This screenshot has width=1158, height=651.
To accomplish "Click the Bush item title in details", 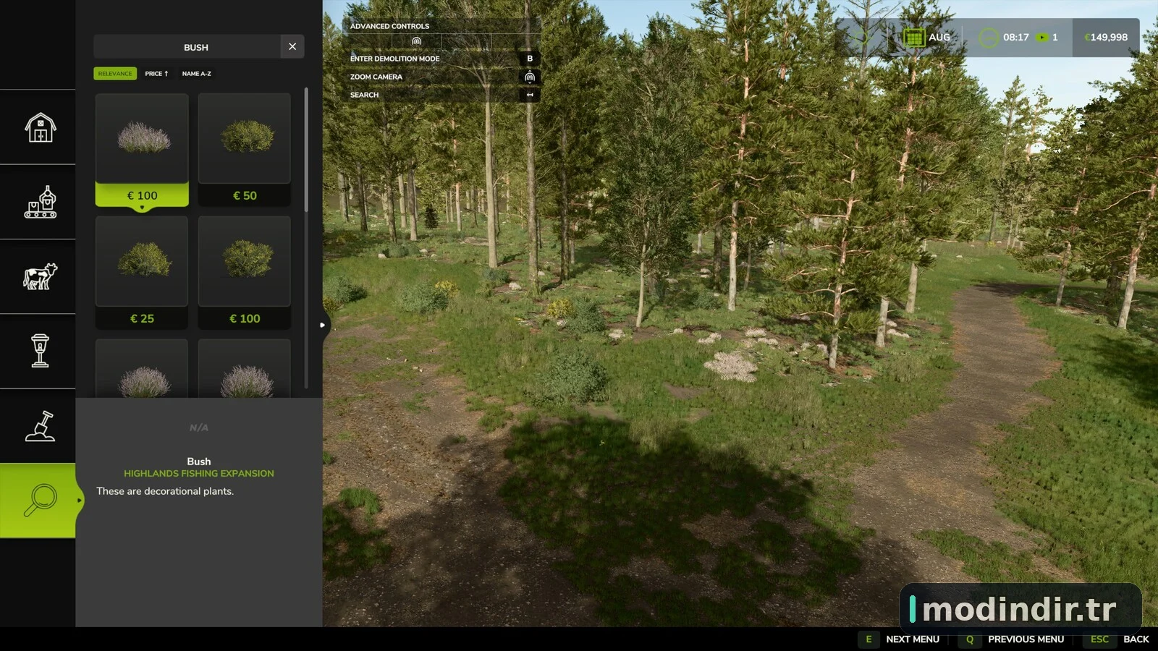I will (x=199, y=461).
